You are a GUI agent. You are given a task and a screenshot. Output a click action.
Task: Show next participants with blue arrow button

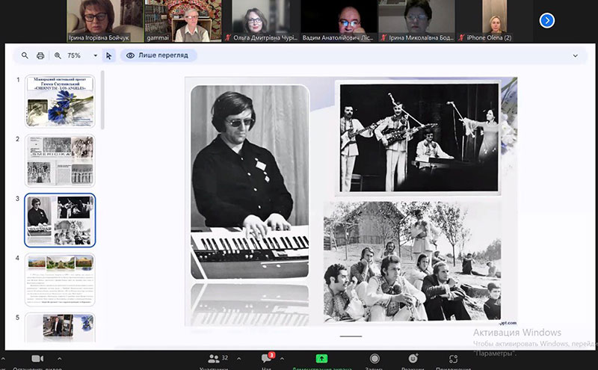547,21
